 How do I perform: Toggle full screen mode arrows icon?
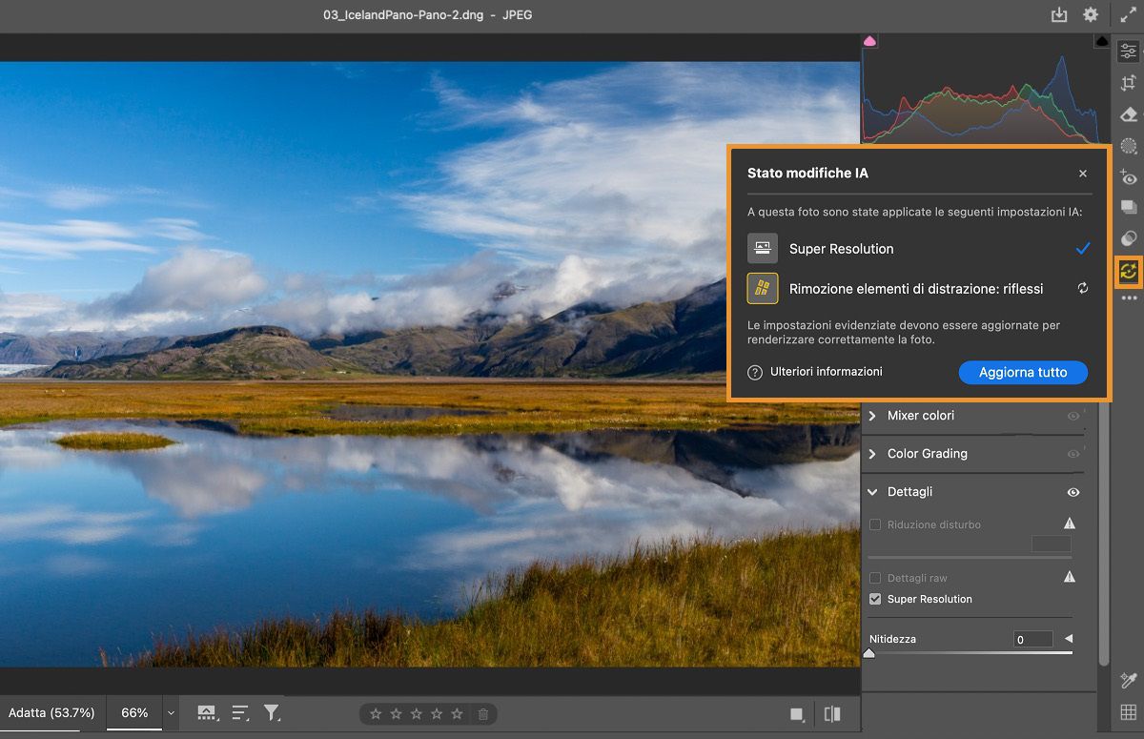(1127, 15)
